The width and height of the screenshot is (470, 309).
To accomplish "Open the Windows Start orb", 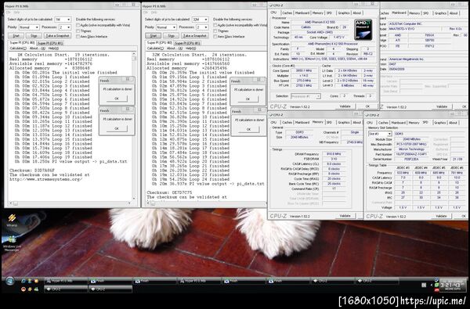I will coord(9,282).
